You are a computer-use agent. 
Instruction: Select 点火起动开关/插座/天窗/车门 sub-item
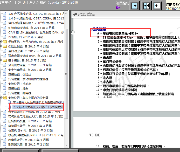pyautogui.click(x=38, y=107)
